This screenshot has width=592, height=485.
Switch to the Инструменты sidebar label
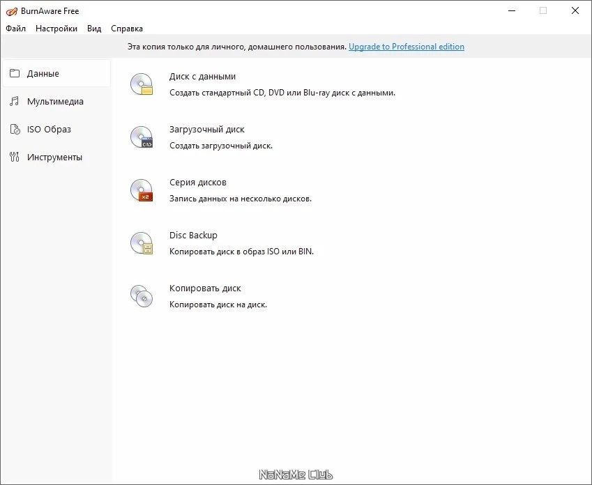pos(55,157)
